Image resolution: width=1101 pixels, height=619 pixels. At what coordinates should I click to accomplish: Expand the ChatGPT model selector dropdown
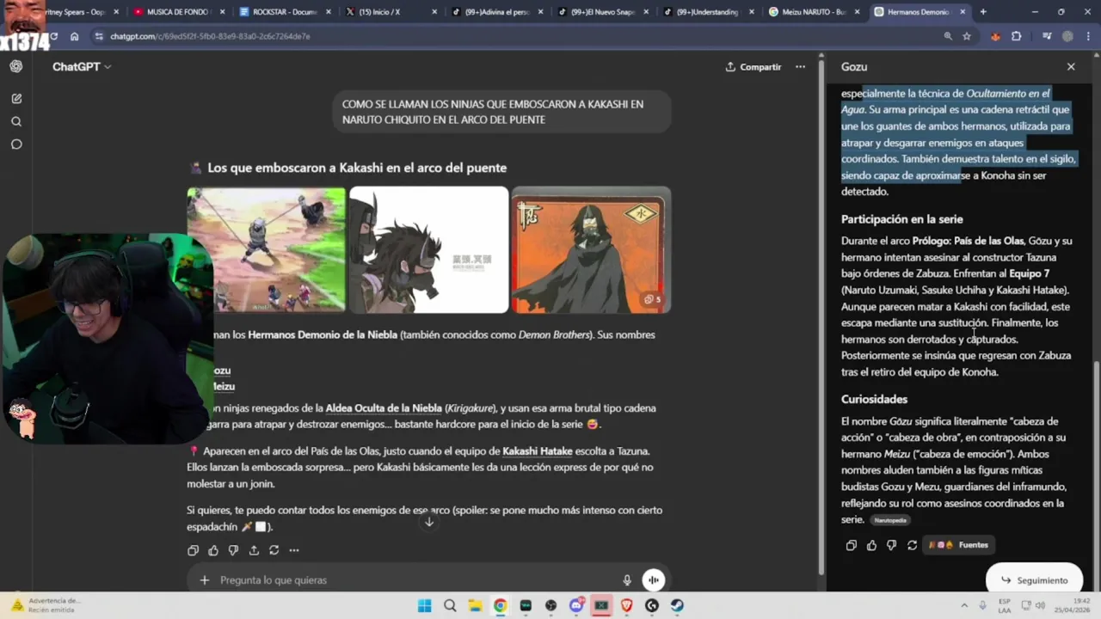pyautogui.click(x=82, y=66)
